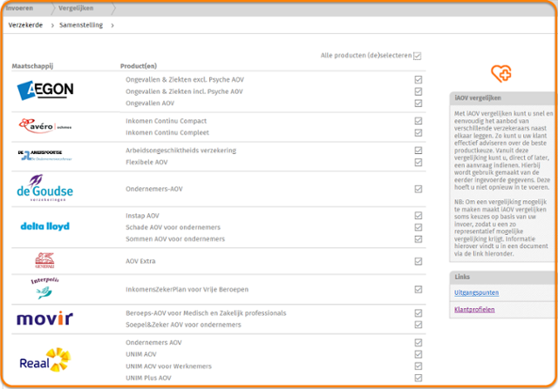Click the Aegon company logo
The width and height of the screenshot is (558, 389).
click(x=45, y=90)
